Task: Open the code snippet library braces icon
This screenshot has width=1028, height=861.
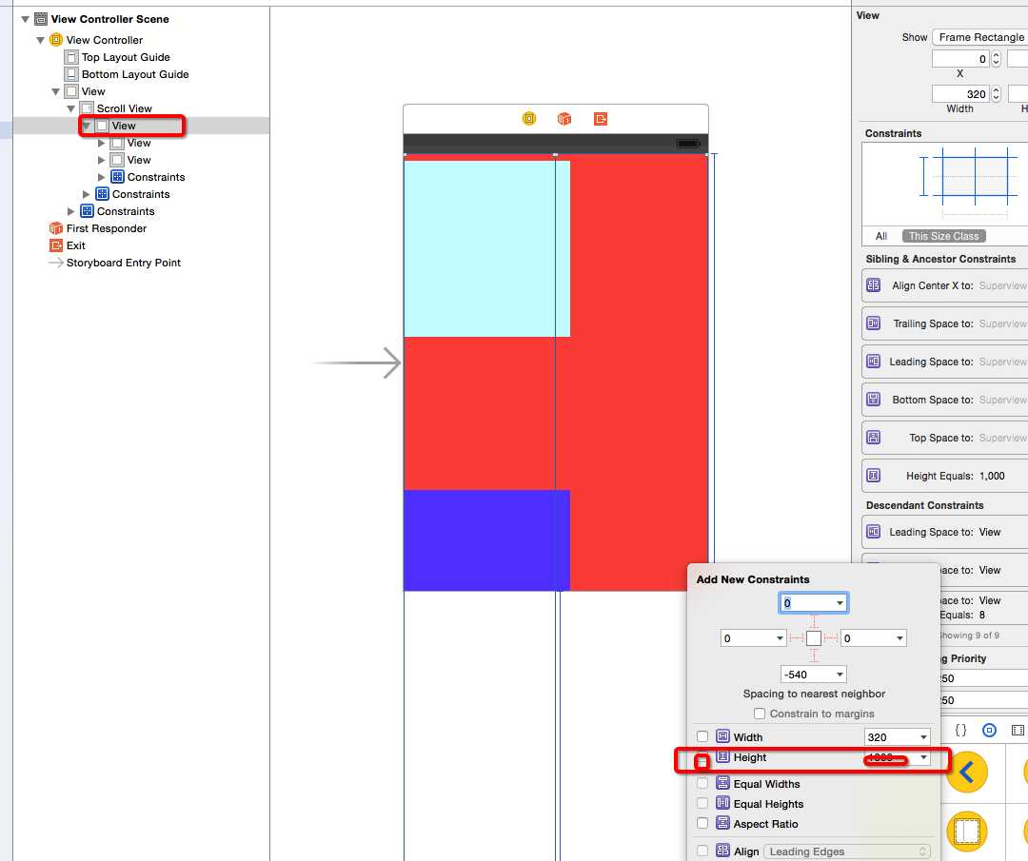Action: [960, 730]
